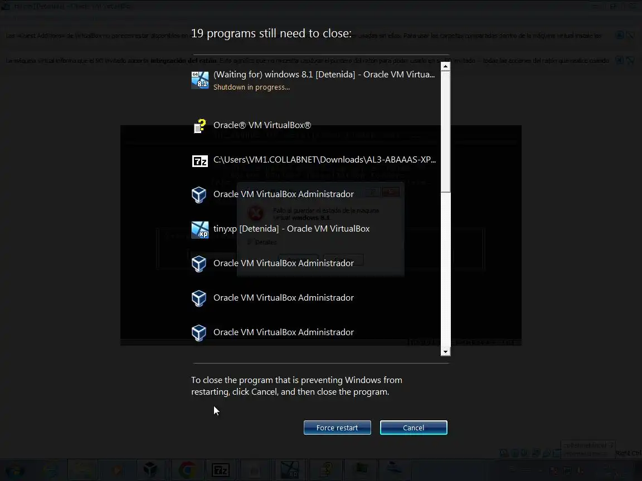Click the program list scrollbar down arrow
This screenshot has width=642, height=481.
445,351
